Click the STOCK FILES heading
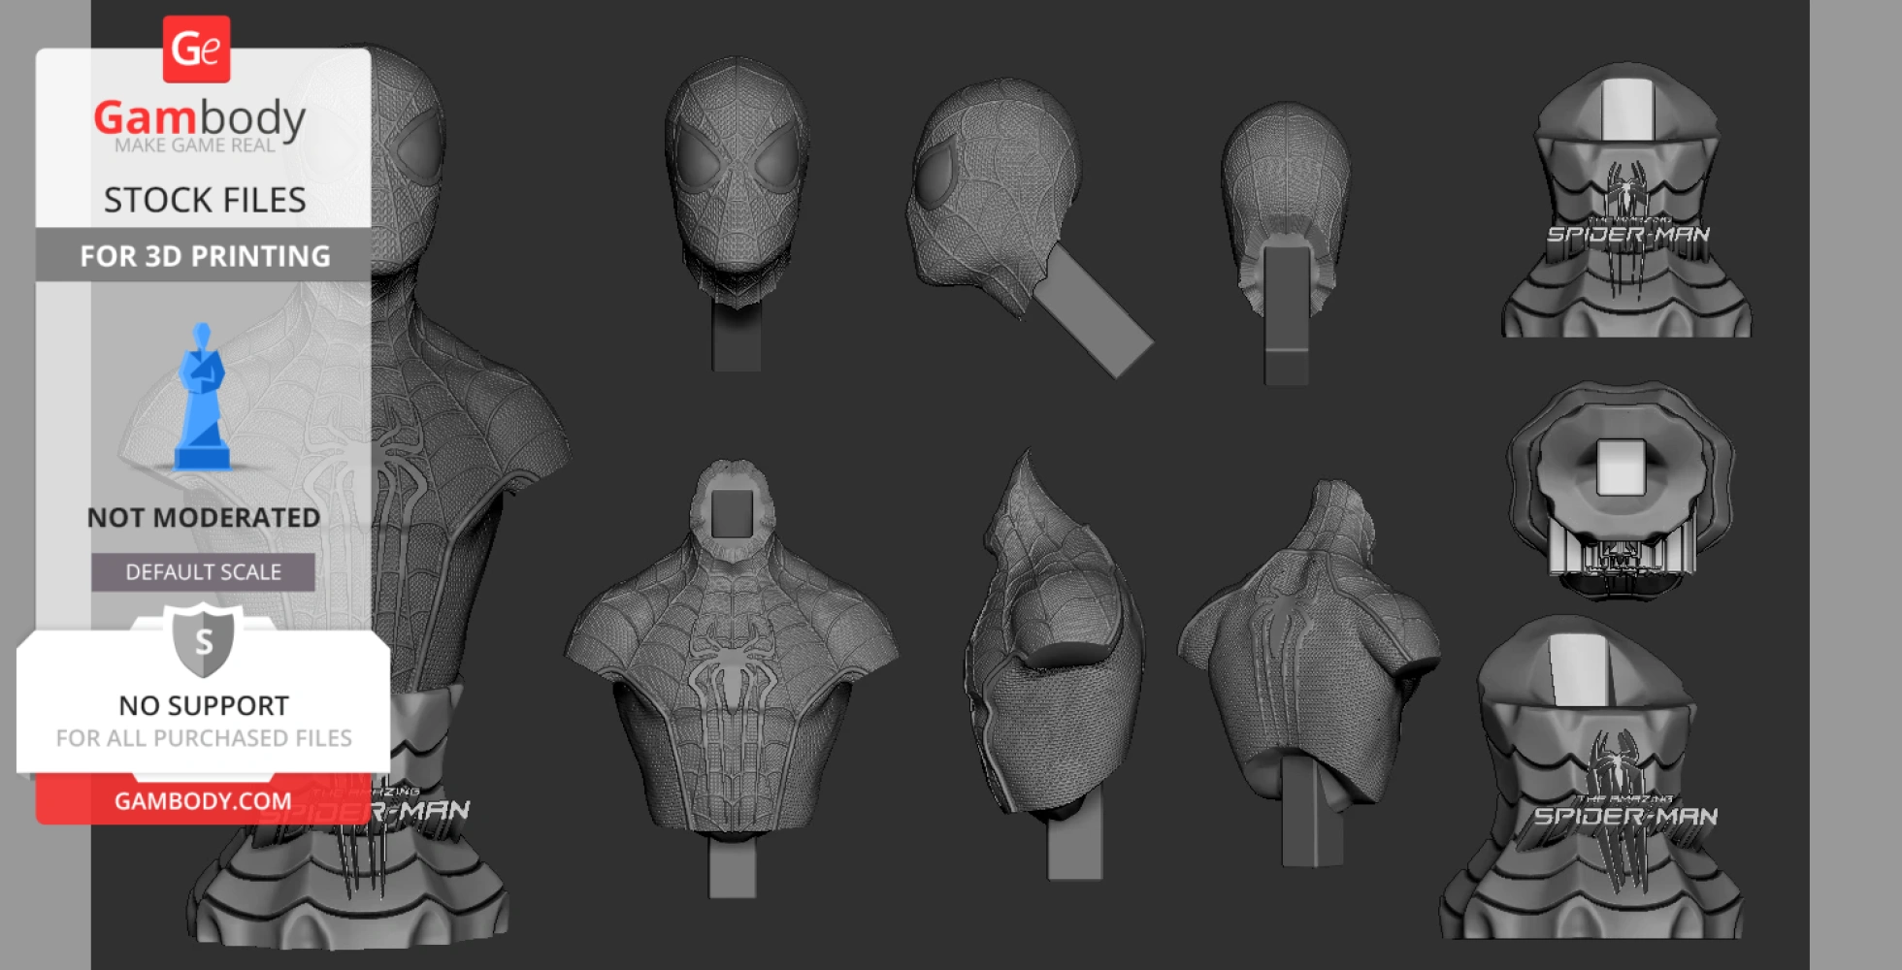Viewport: 1902px width, 970px height. [x=204, y=200]
